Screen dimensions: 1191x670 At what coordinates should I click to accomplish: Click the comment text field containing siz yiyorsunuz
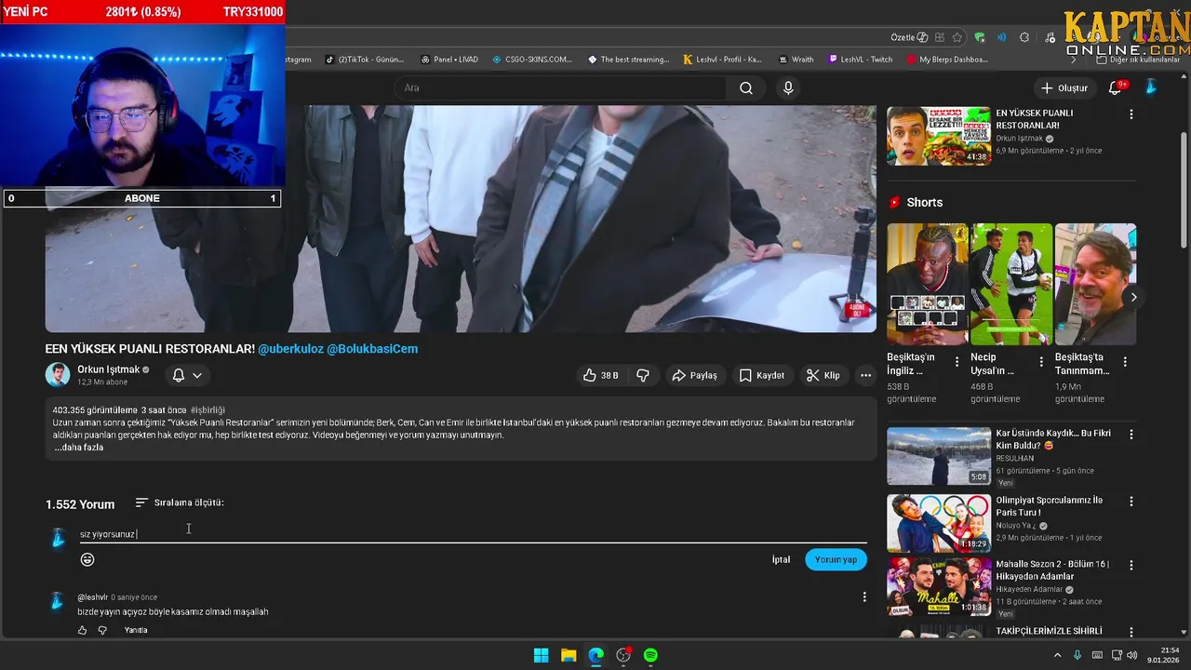(x=473, y=534)
